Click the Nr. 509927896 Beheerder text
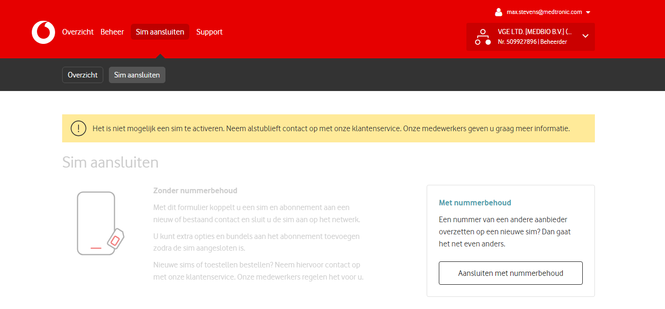 click(x=532, y=42)
